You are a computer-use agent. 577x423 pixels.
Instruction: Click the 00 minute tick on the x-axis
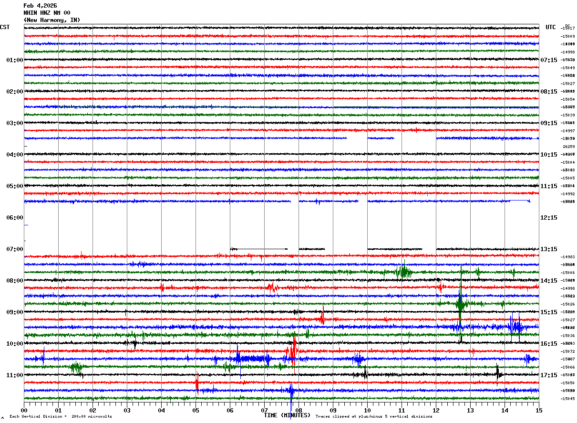(24, 410)
